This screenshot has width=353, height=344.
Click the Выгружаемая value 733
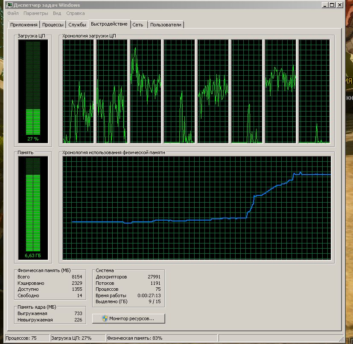tap(79, 313)
